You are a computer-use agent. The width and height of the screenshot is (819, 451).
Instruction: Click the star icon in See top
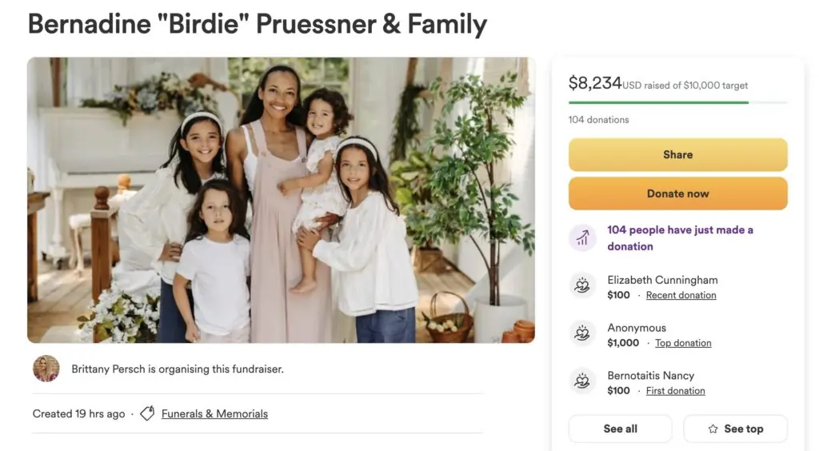pyautogui.click(x=713, y=429)
